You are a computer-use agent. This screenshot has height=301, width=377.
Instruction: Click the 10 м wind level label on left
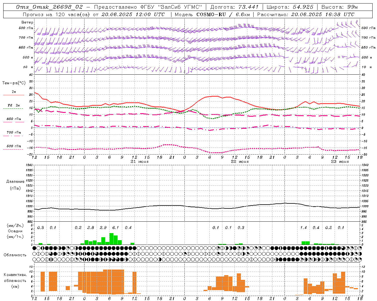coord(28,67)
